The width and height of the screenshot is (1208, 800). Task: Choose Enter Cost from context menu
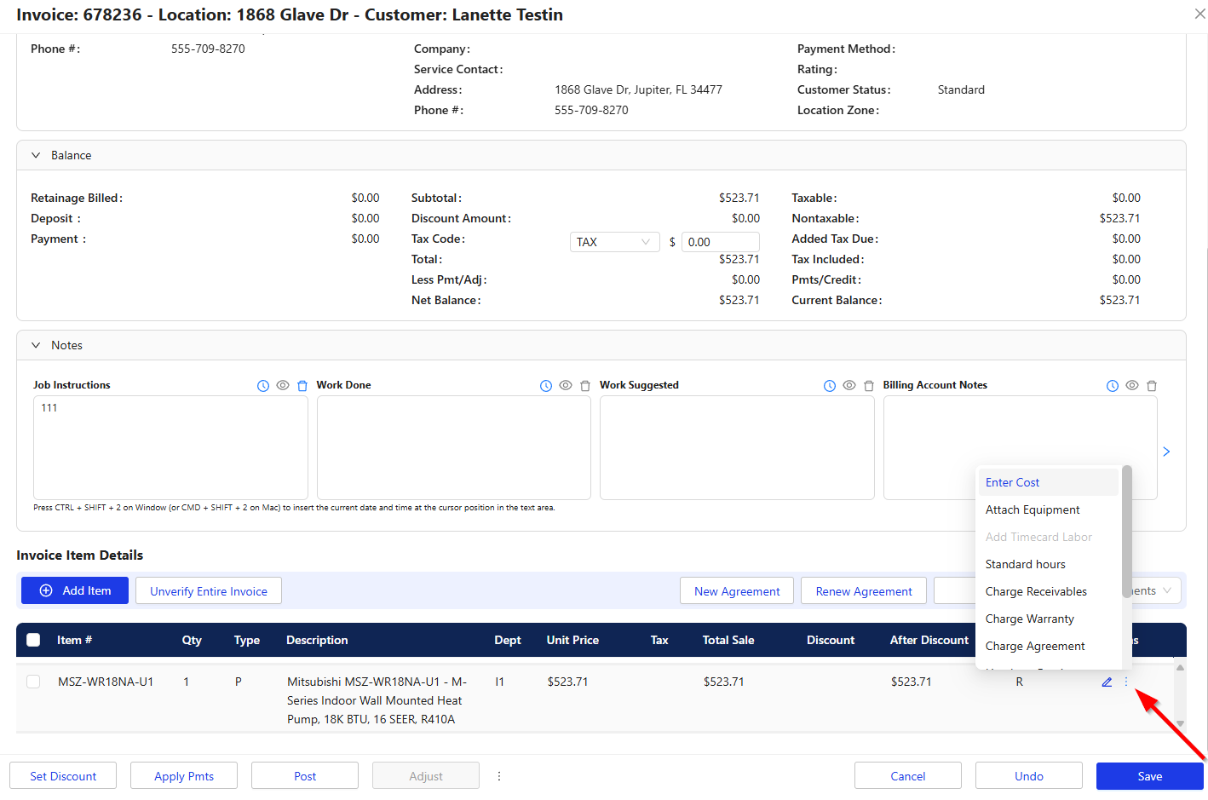pyautogui.click(x=1048, y=482)
